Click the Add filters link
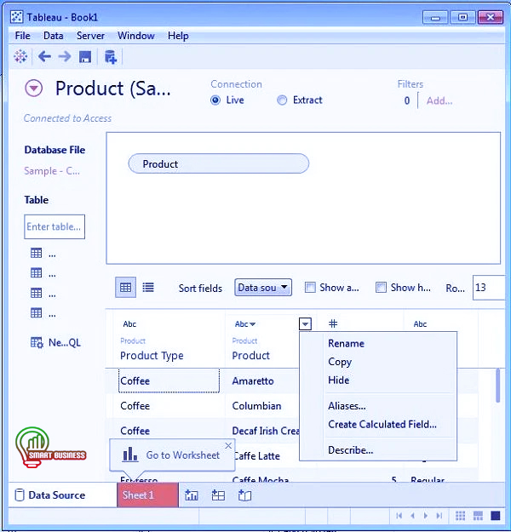Image resolution: width=511 pixels, height=532 pixels. 439,100
